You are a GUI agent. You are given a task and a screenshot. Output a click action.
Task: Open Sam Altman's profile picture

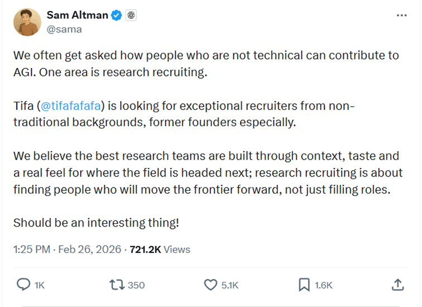click(x=27, y=22)
